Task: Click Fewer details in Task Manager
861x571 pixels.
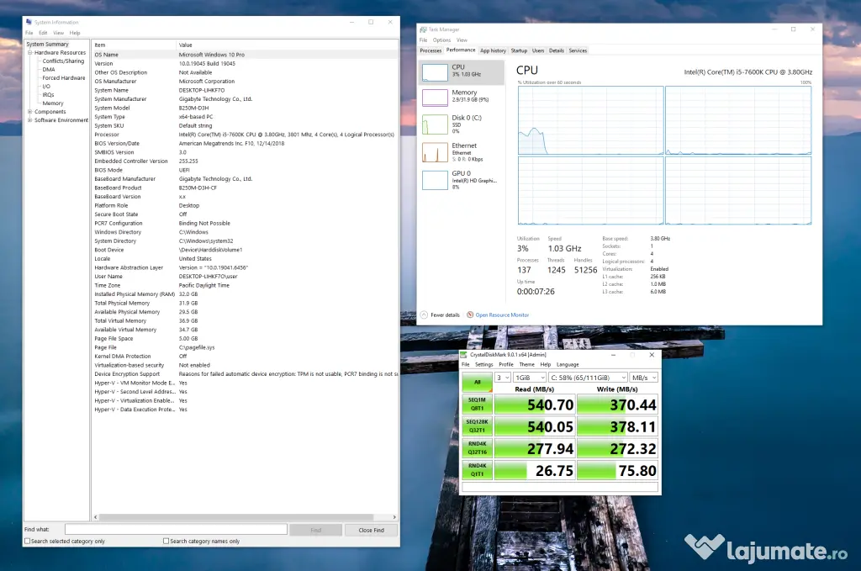Action: coord(445,315)
